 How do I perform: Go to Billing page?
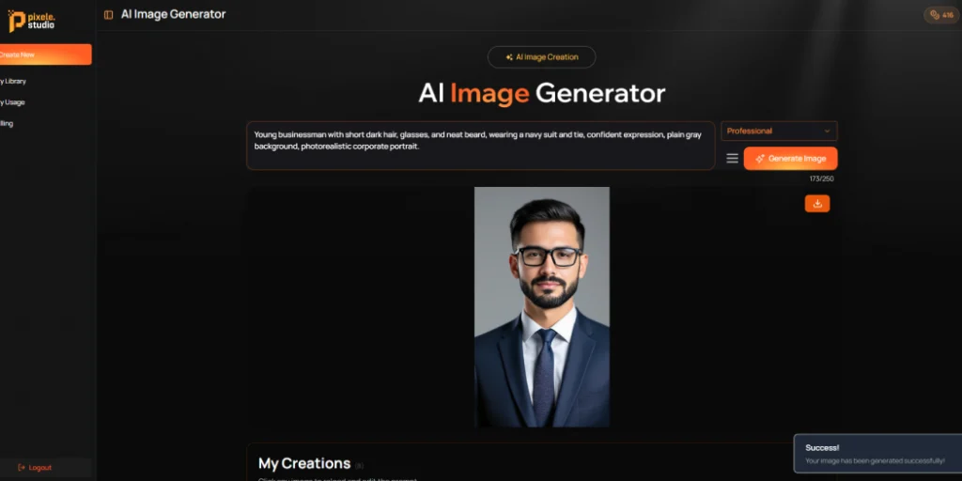pyautogui.click(x=7, y=123)
